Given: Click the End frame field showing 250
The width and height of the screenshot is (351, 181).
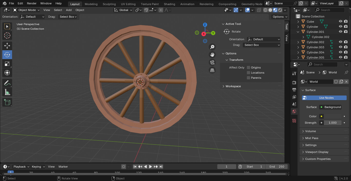Looking at the screenshot, I should click(x=280, y=166).
